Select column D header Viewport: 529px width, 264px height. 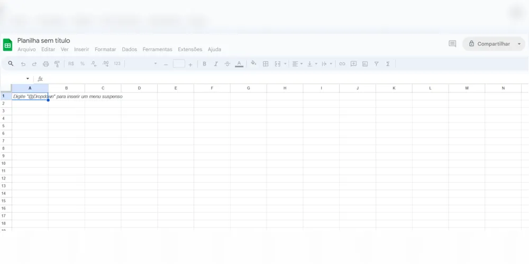[139, 88]
